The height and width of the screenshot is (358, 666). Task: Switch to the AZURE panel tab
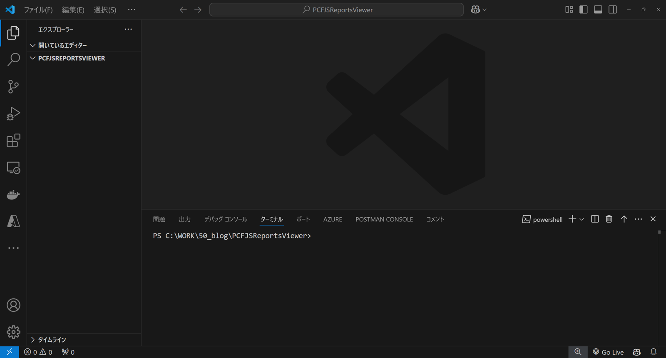pyautogui.click(x=333, y=219)
